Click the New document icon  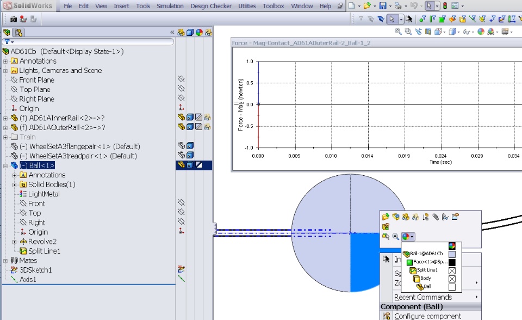point(352,5)
